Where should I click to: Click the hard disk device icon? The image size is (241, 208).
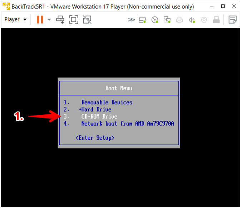coord(142,20)
